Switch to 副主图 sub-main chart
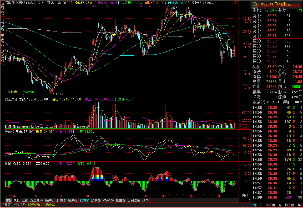The height and width of the screenshot is (208, 303). (120, 200)
